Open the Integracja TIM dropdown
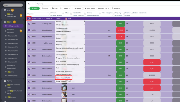This screenshot has height=102, width=180. coord(103,8)
